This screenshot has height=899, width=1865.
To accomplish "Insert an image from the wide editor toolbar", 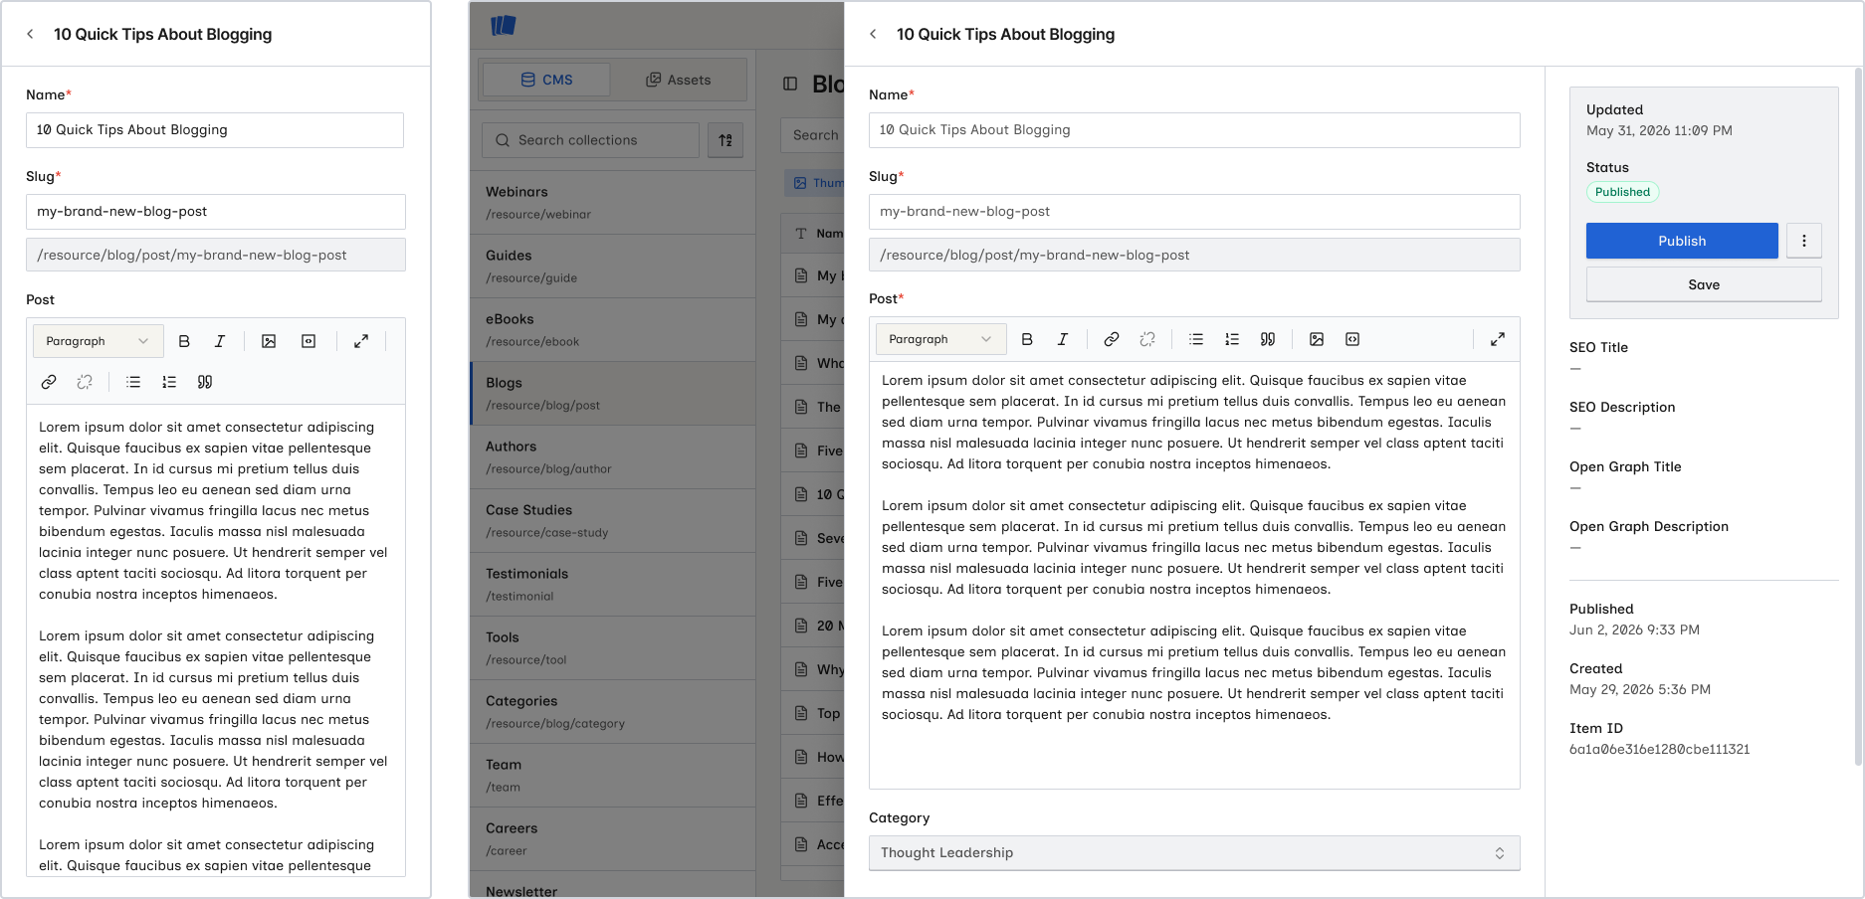I will [x=1317, y=339].
